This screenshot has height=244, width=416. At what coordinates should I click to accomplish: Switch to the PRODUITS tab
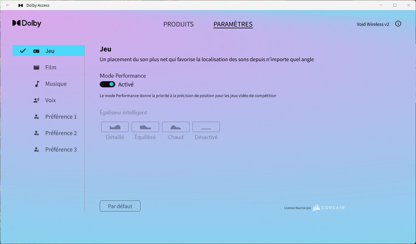(179, 24)
